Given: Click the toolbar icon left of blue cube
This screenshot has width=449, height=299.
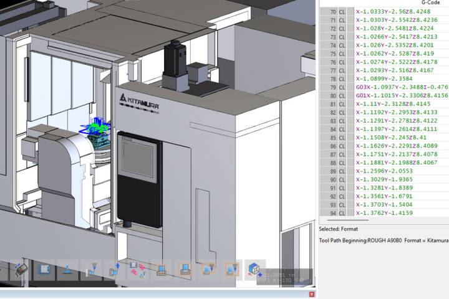Looking at the screenshot, I should pos(231,270).
